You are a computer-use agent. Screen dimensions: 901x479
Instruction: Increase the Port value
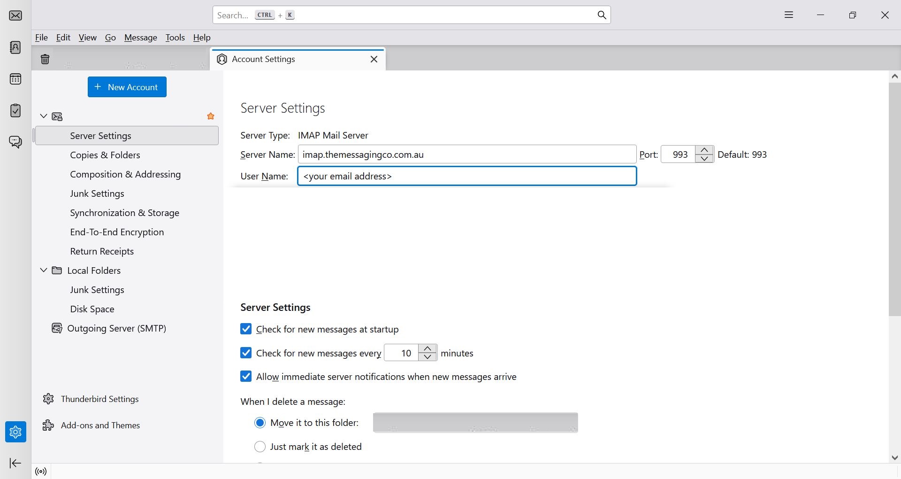[704, 150]
